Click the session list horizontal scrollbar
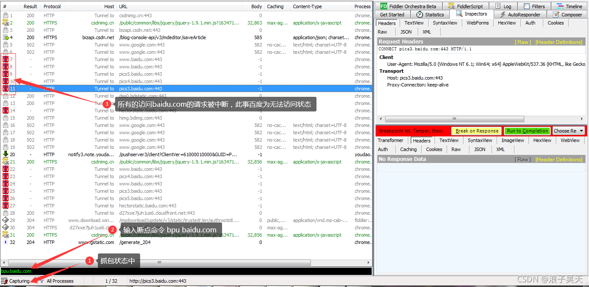Viewport: 589px width, 287px height. click(x=160, y=262)
